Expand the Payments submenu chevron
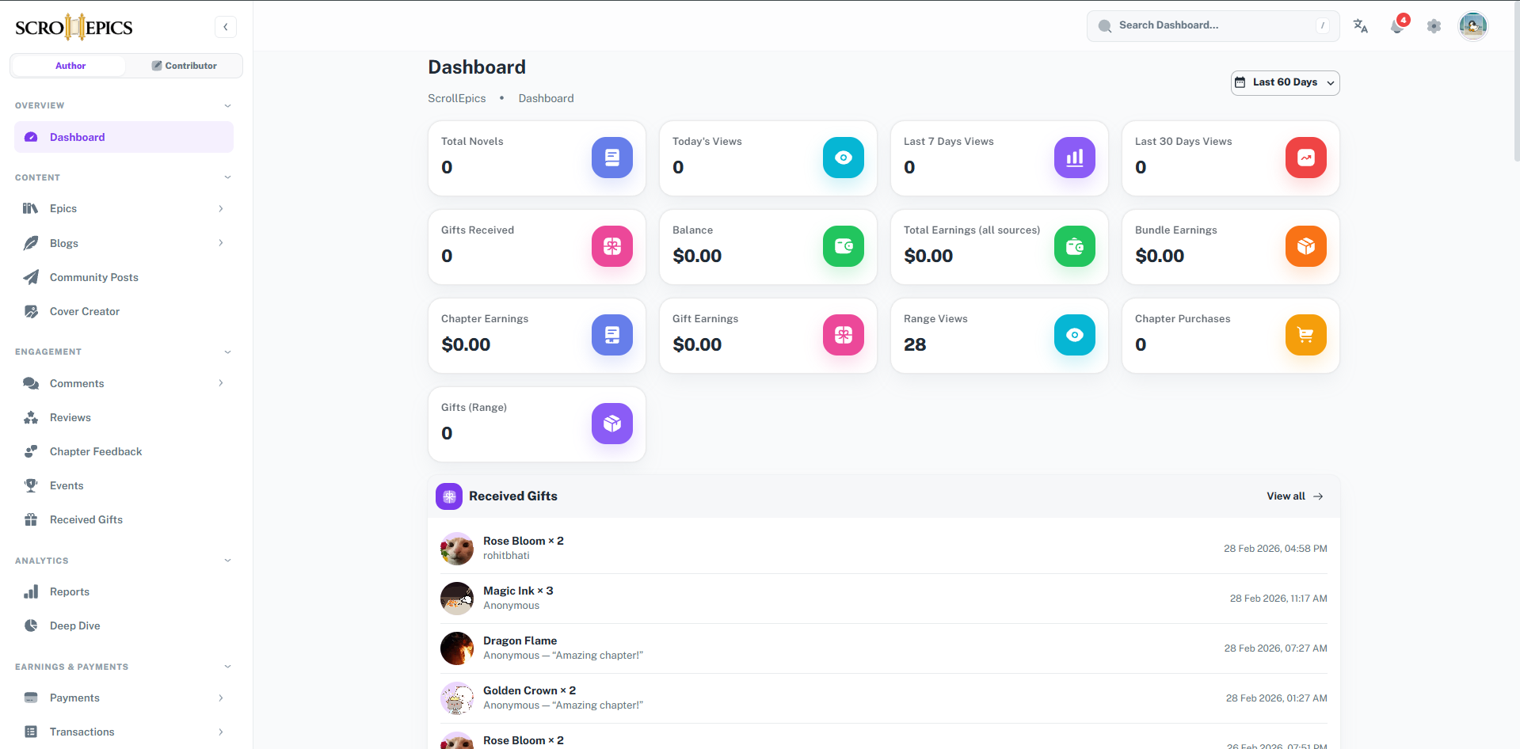1520x749 pixels. 221,698
